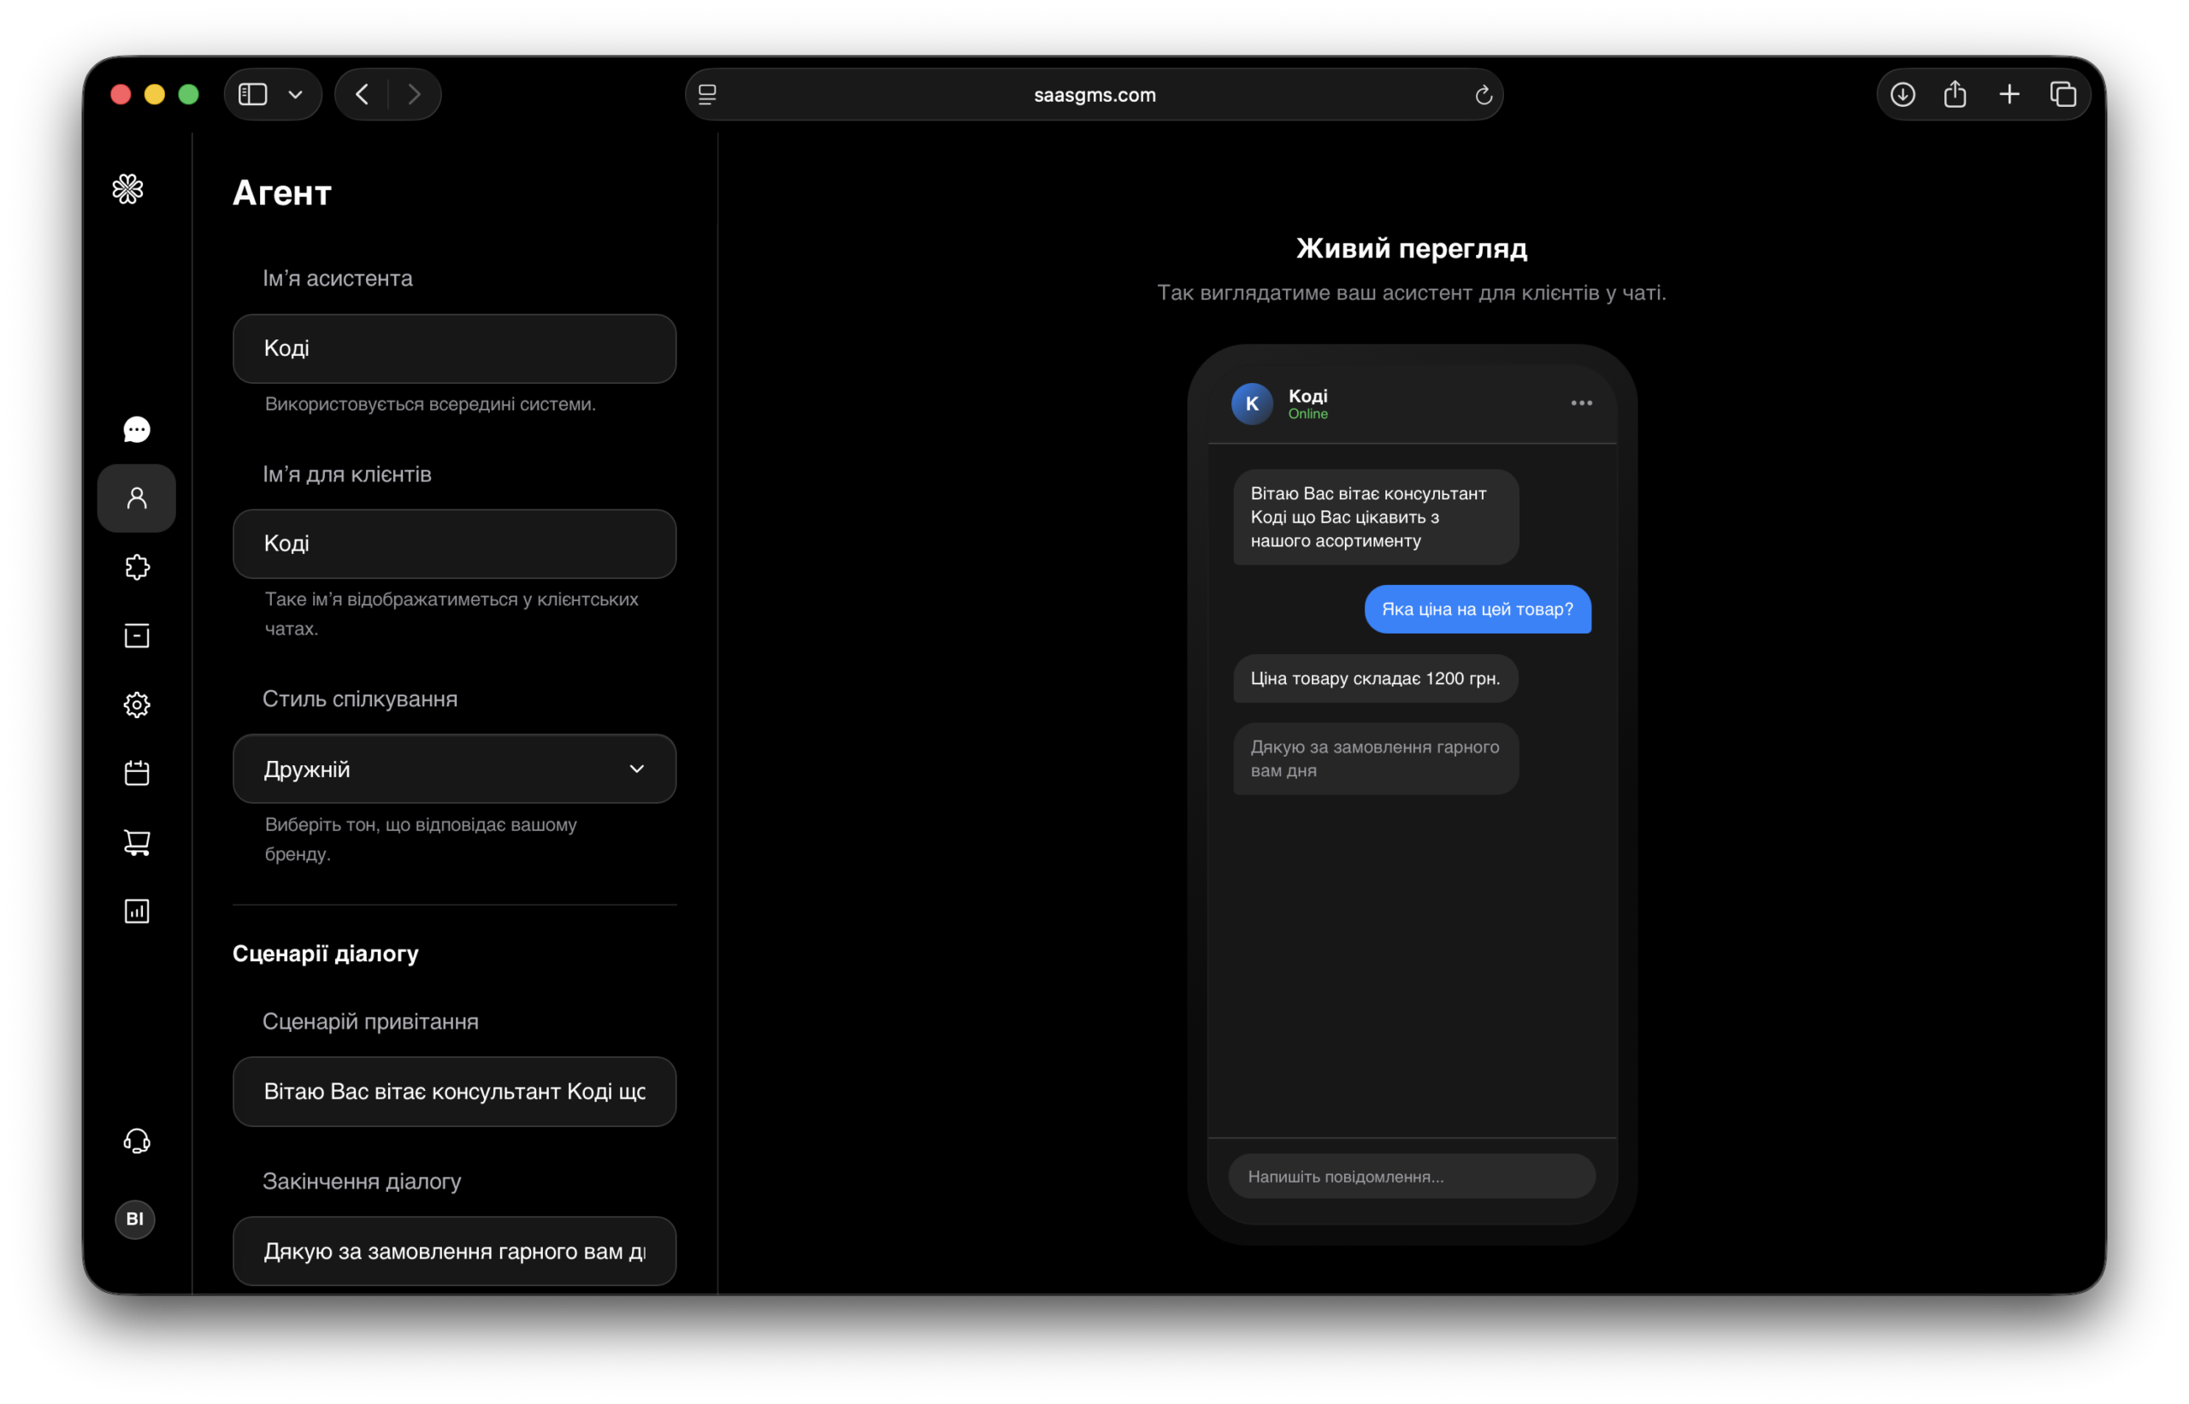Open the BI user avatar
2189x1404 pixels.
click(135, 1219)
